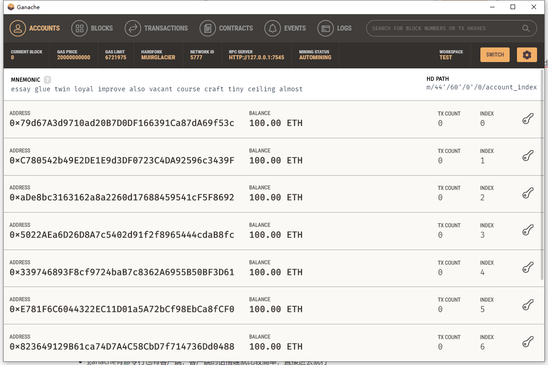Click the Transactions arrows icon
Viewport: 548px width, 365px height.
133,28
